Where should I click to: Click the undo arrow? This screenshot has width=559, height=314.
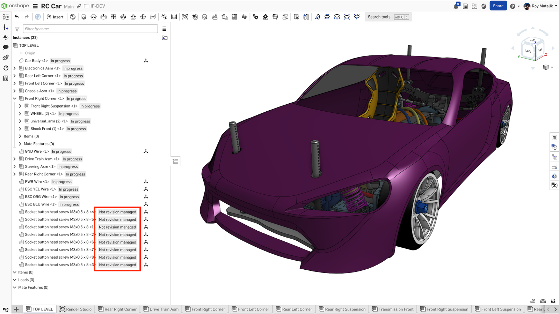point(16,16)
